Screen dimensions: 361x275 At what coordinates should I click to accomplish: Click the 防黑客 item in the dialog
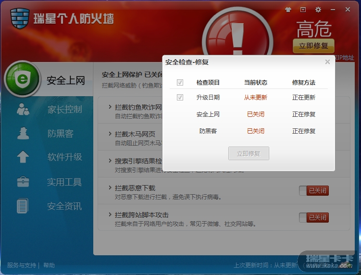208,131
